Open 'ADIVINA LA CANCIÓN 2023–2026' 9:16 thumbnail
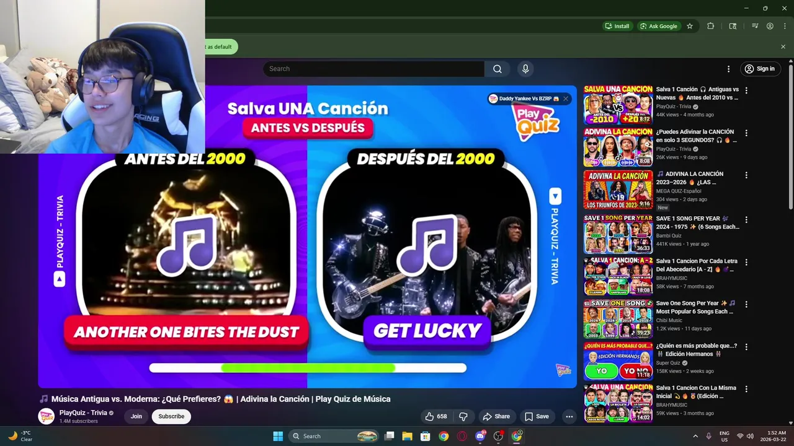Image resolution: width=794 pixels, height=446 pixels. pyautogui.click(x=618, y=190)
